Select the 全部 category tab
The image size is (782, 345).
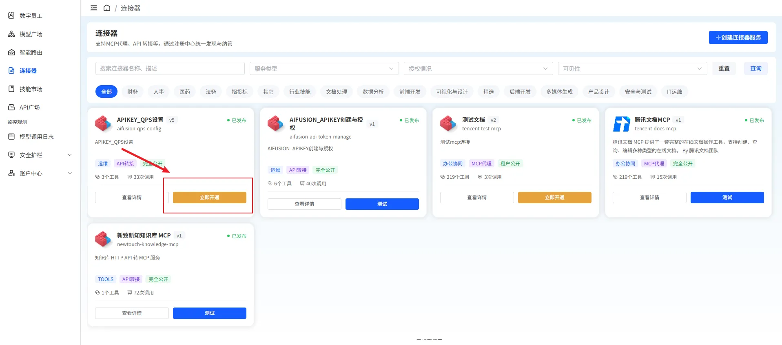(x=106, y=92)
